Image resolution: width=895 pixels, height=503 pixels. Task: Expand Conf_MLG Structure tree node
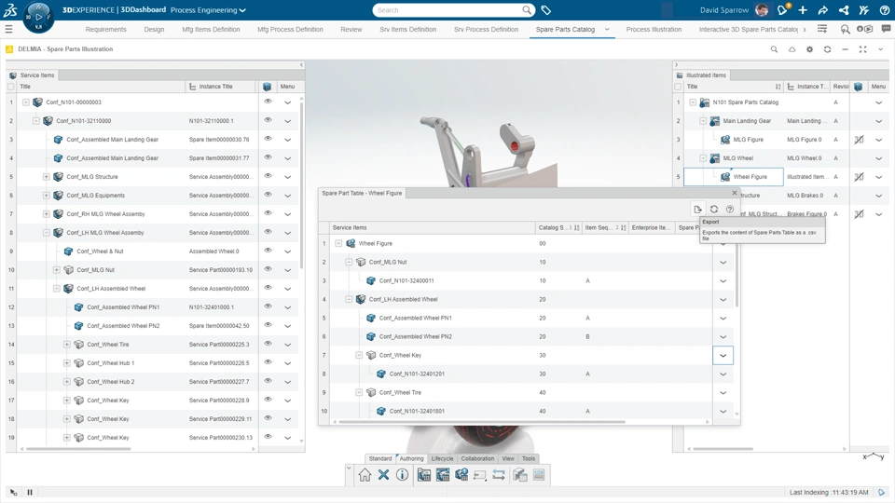[x=47, y=177]
